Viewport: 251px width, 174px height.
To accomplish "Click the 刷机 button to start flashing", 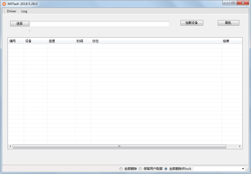I will (x=228, y=23).
